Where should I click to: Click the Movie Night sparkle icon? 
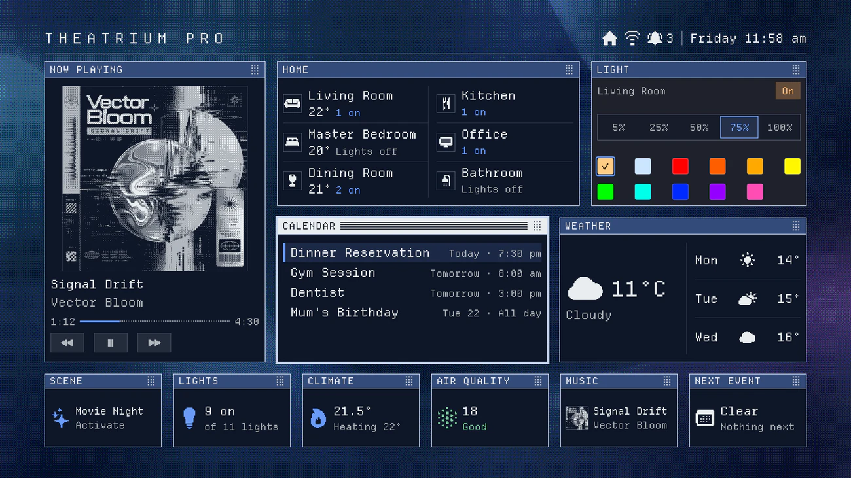coord(60,418)
